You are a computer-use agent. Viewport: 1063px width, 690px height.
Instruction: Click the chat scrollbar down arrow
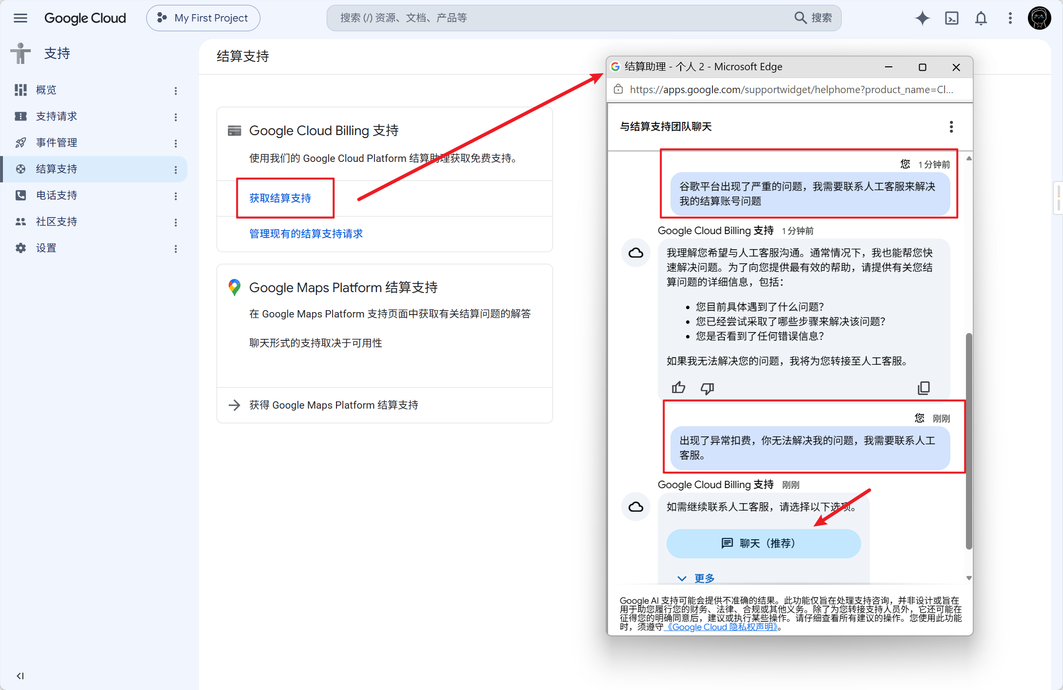click(968, 578)
